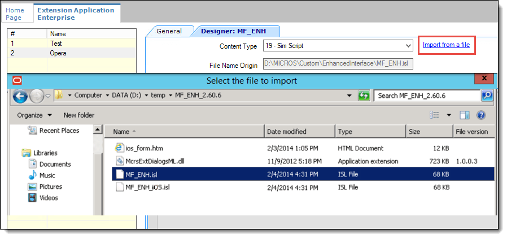
Task: Select the Opera row in the list
Action: coord(72,53)
